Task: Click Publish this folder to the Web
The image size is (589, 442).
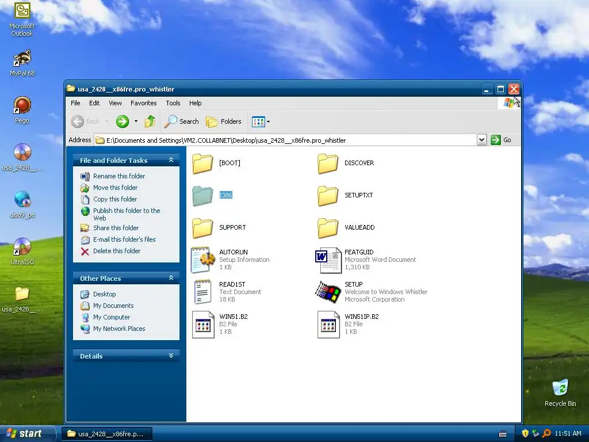Action: pyautogui.click(x=127, y=214)
